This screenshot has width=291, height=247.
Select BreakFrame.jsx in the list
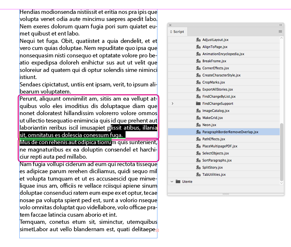pos(214,61)
